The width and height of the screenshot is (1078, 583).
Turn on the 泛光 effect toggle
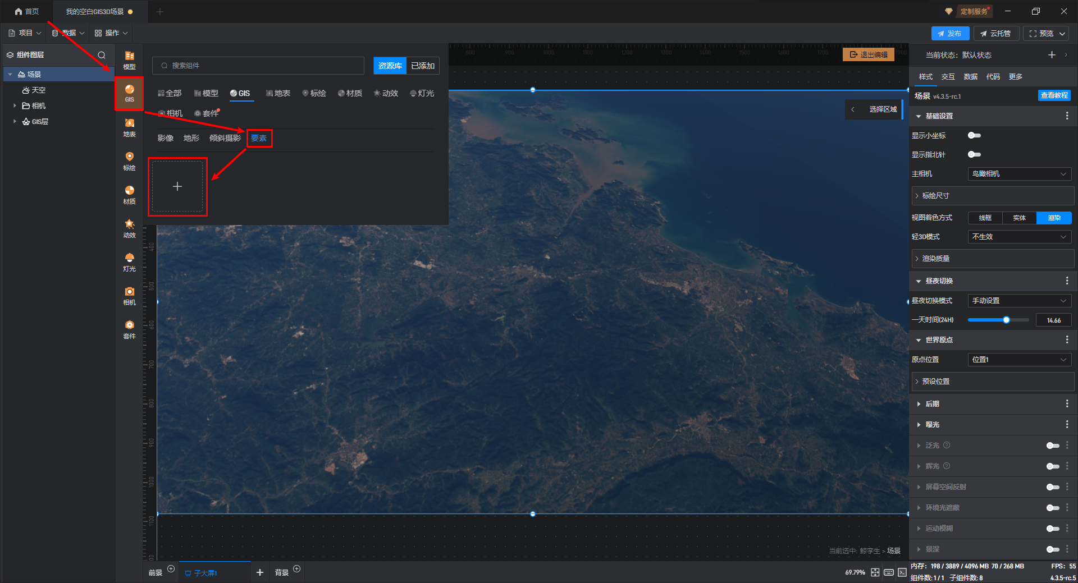(1052, 446)
